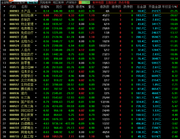
Task: Select the 风格板块 tab
Action: click(x=45, y=2)
